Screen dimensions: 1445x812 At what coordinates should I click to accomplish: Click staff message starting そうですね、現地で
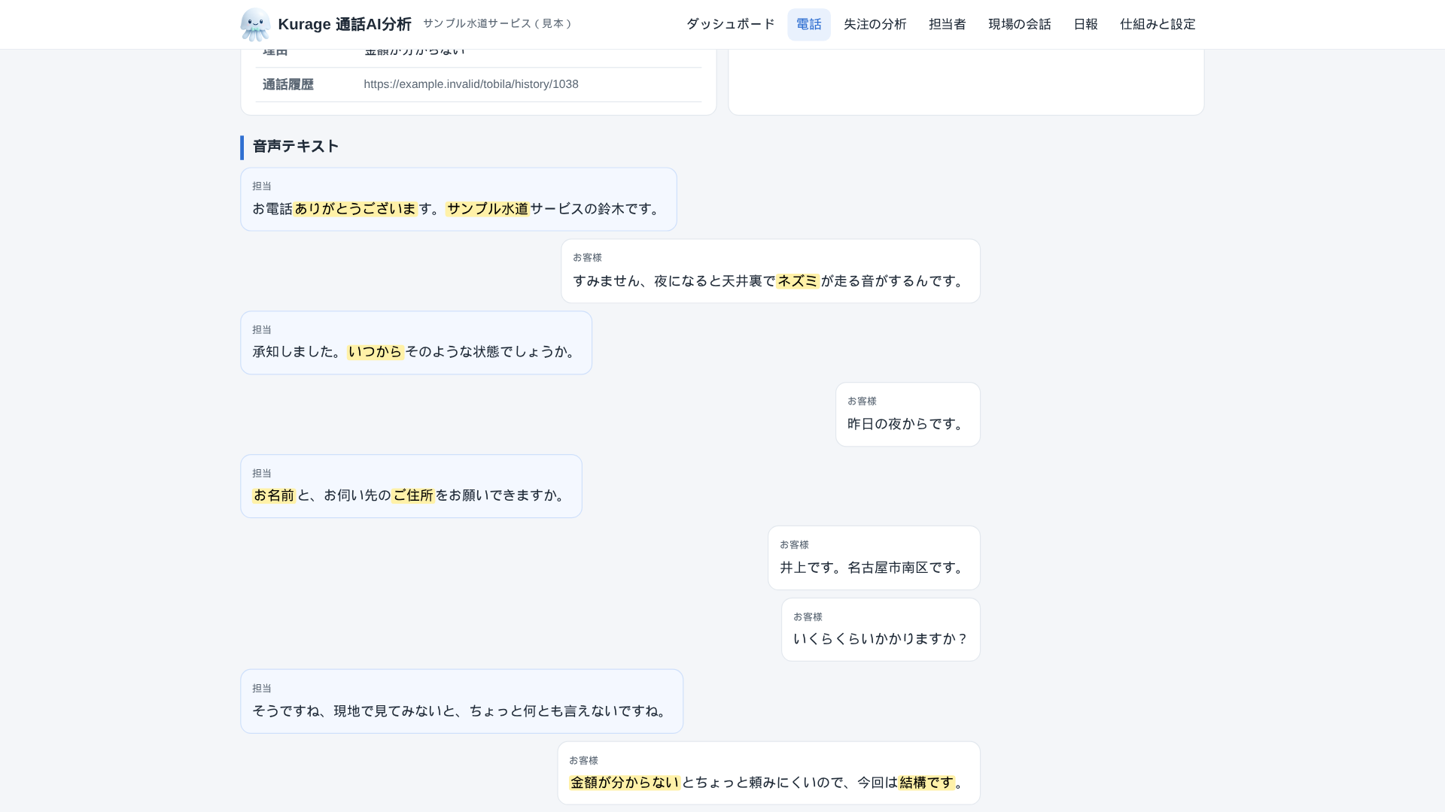pyautogui.click(x=461, y=701)
